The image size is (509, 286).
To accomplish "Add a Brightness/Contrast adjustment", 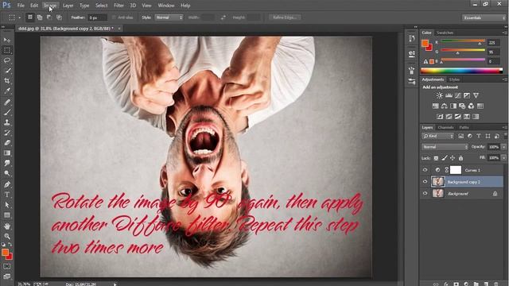I will coord(440,95).
